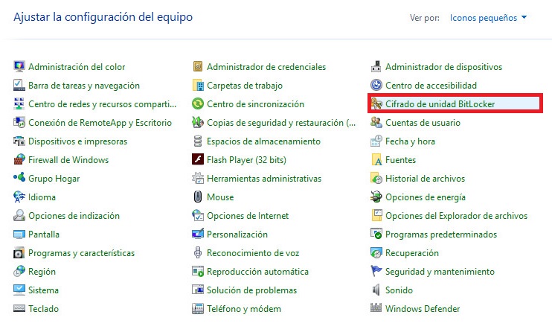552x335 pixels.
Task: Click the Cuentas de usuario icon
Action: tap(376, 122)
